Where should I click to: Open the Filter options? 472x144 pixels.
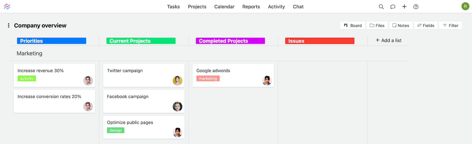point(450,26)
